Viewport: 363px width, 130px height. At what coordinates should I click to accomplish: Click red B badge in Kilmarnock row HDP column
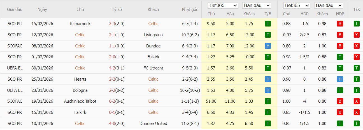pos(340,24)
